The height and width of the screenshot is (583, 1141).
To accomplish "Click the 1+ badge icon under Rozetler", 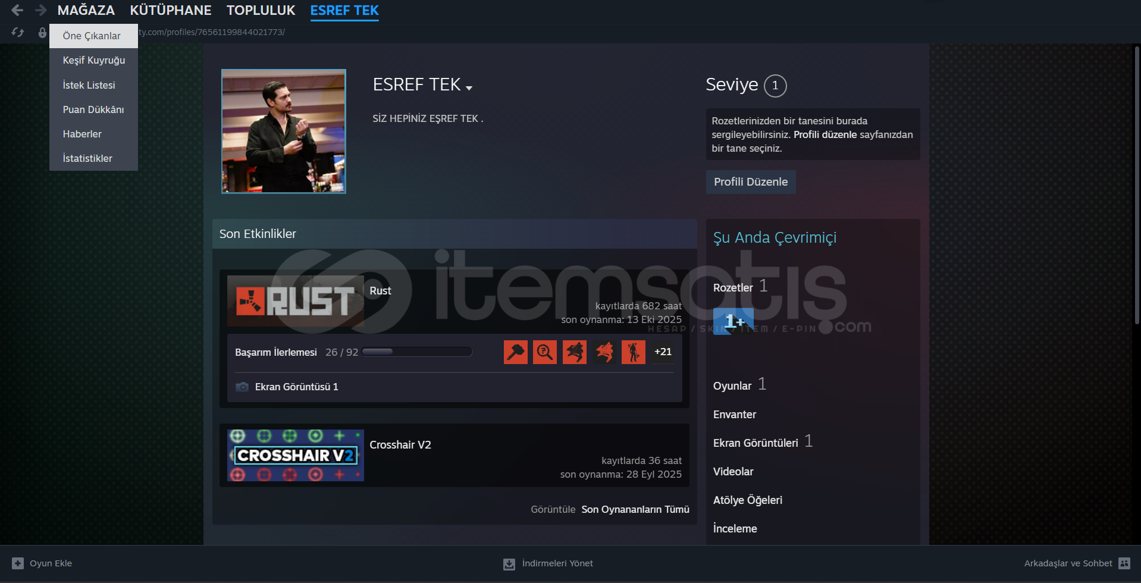I will (733, 321).
